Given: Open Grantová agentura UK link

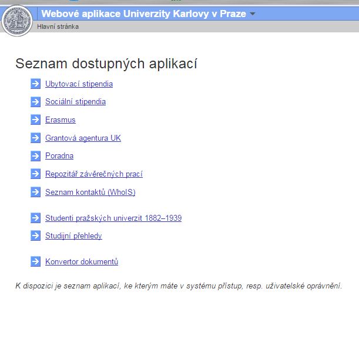Looking at the screenshot, I should point(83,138).
